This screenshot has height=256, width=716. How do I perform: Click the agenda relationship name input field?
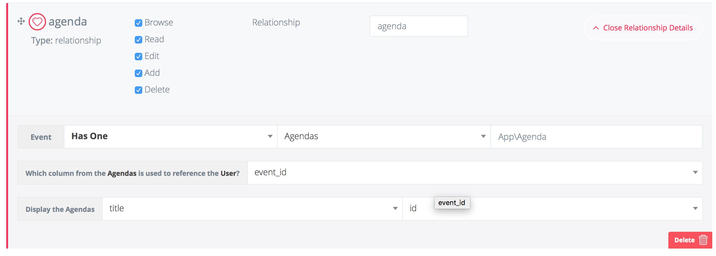click(418, 26)
